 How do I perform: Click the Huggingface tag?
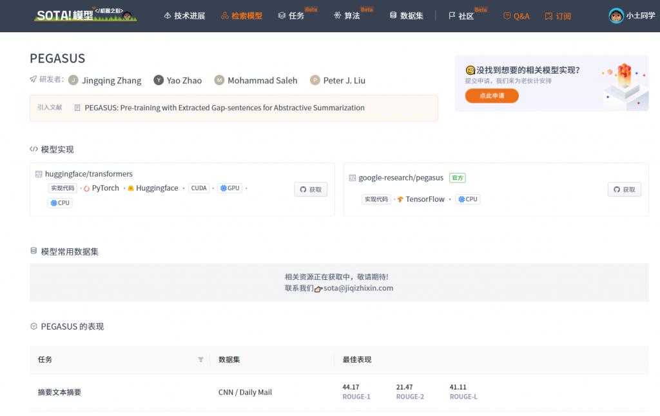point(153,188)
